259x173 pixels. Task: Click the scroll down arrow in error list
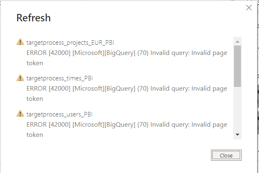pos(237,134)
